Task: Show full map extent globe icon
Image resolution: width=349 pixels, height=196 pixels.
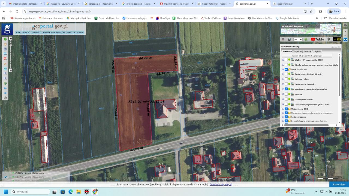Action: (5, 83)
